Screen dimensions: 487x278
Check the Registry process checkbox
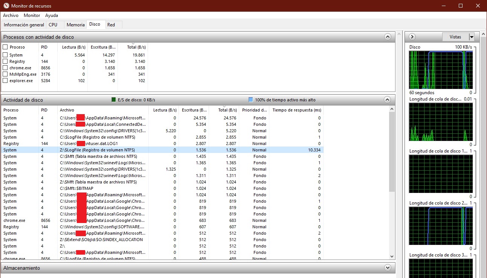coord(5,61)
